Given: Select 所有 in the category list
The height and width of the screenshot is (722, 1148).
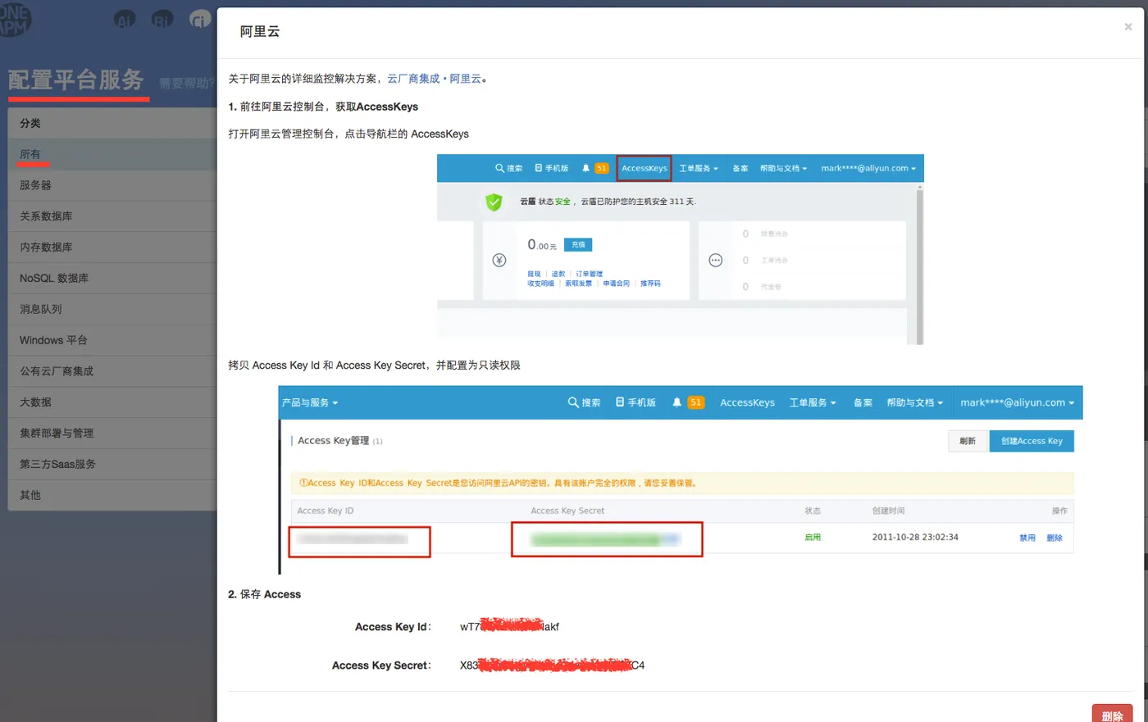Looking at the screenshot, I should (x=112, y=154).
